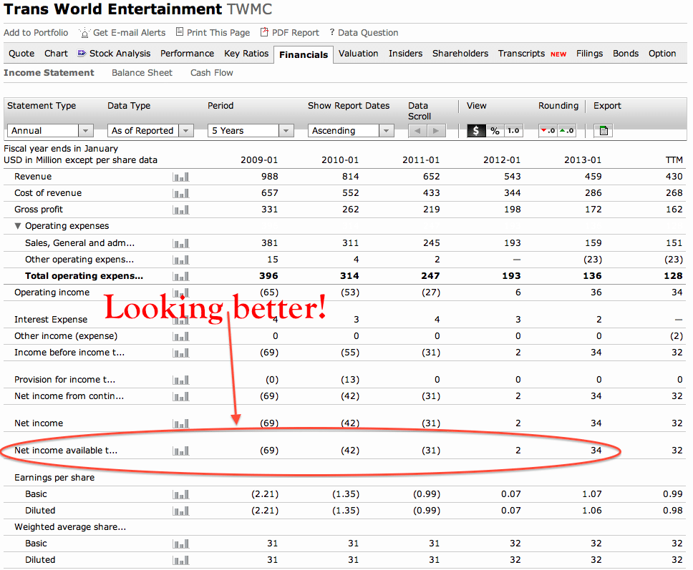Screen dimensions: 693x570
Task: Click the printer icon for Print This Page
Action: pyautogui.click(x=180, y=31)
